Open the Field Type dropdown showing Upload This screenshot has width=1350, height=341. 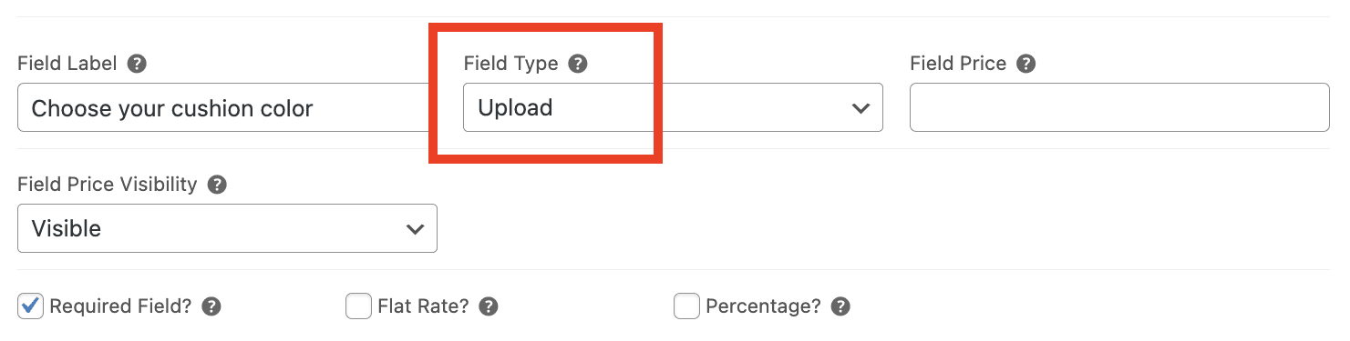(673, 107)
